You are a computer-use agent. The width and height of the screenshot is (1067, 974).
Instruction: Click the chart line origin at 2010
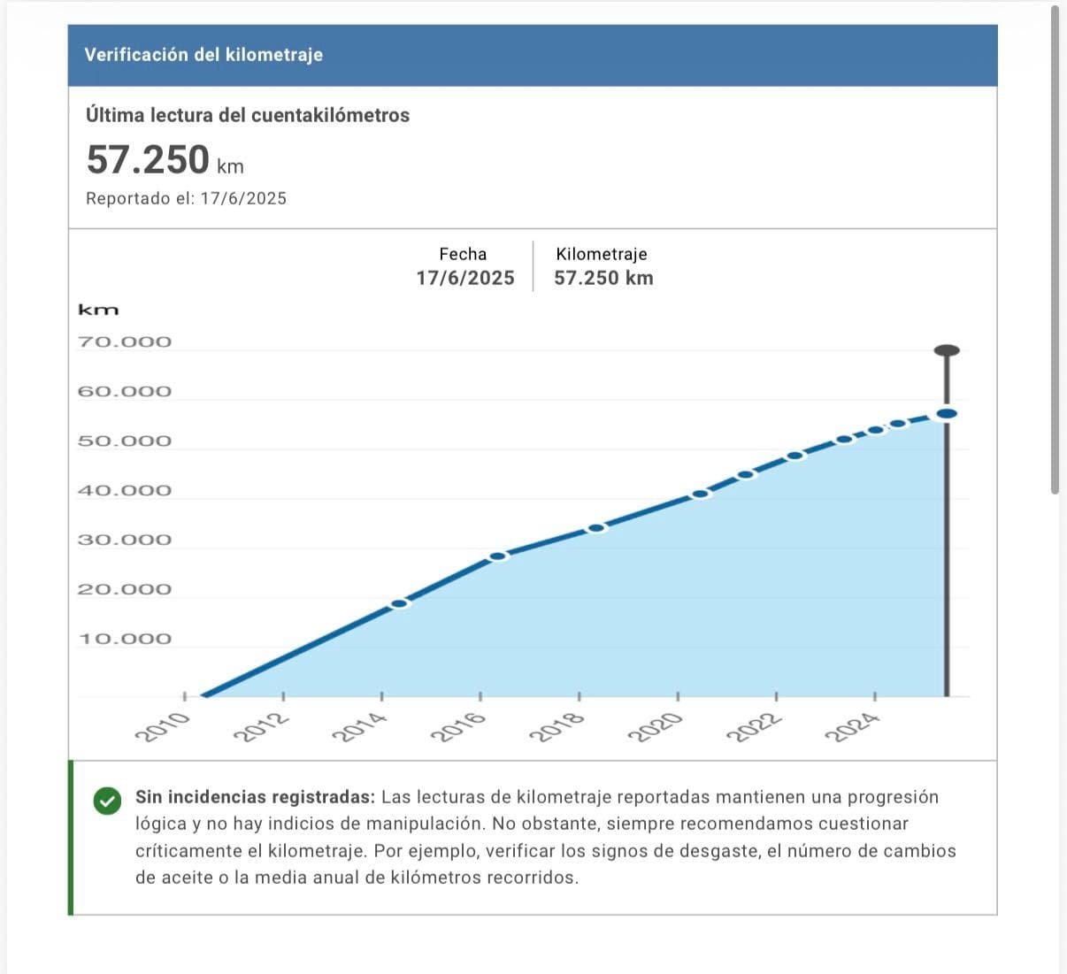(x=203, y=696)
